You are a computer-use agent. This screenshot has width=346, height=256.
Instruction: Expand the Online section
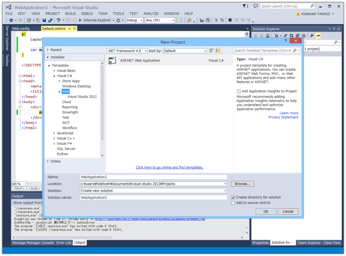click(48, 161)
